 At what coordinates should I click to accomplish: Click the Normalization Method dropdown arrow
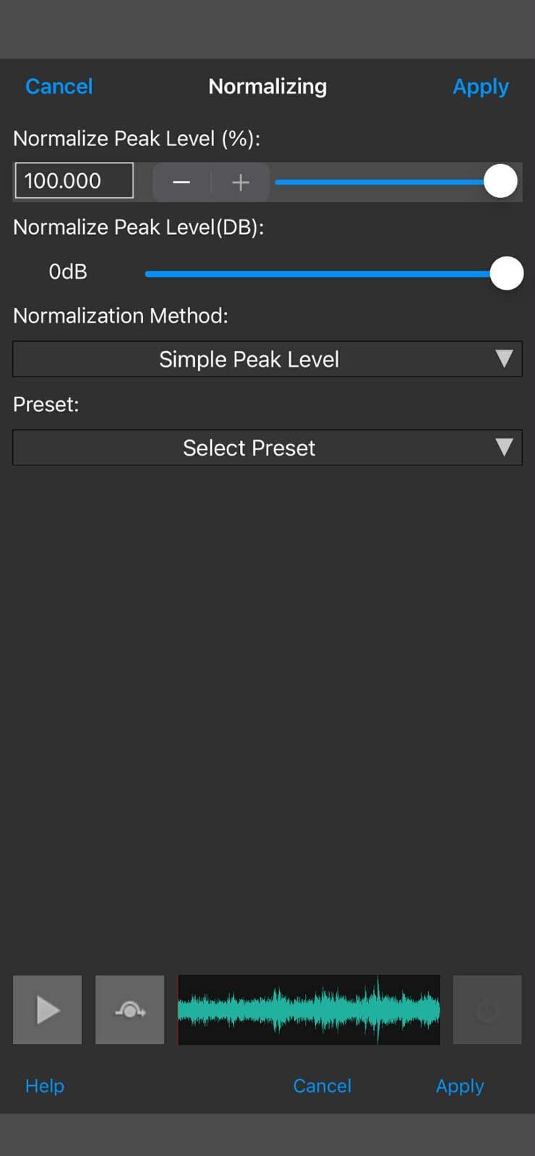(504, 359)
